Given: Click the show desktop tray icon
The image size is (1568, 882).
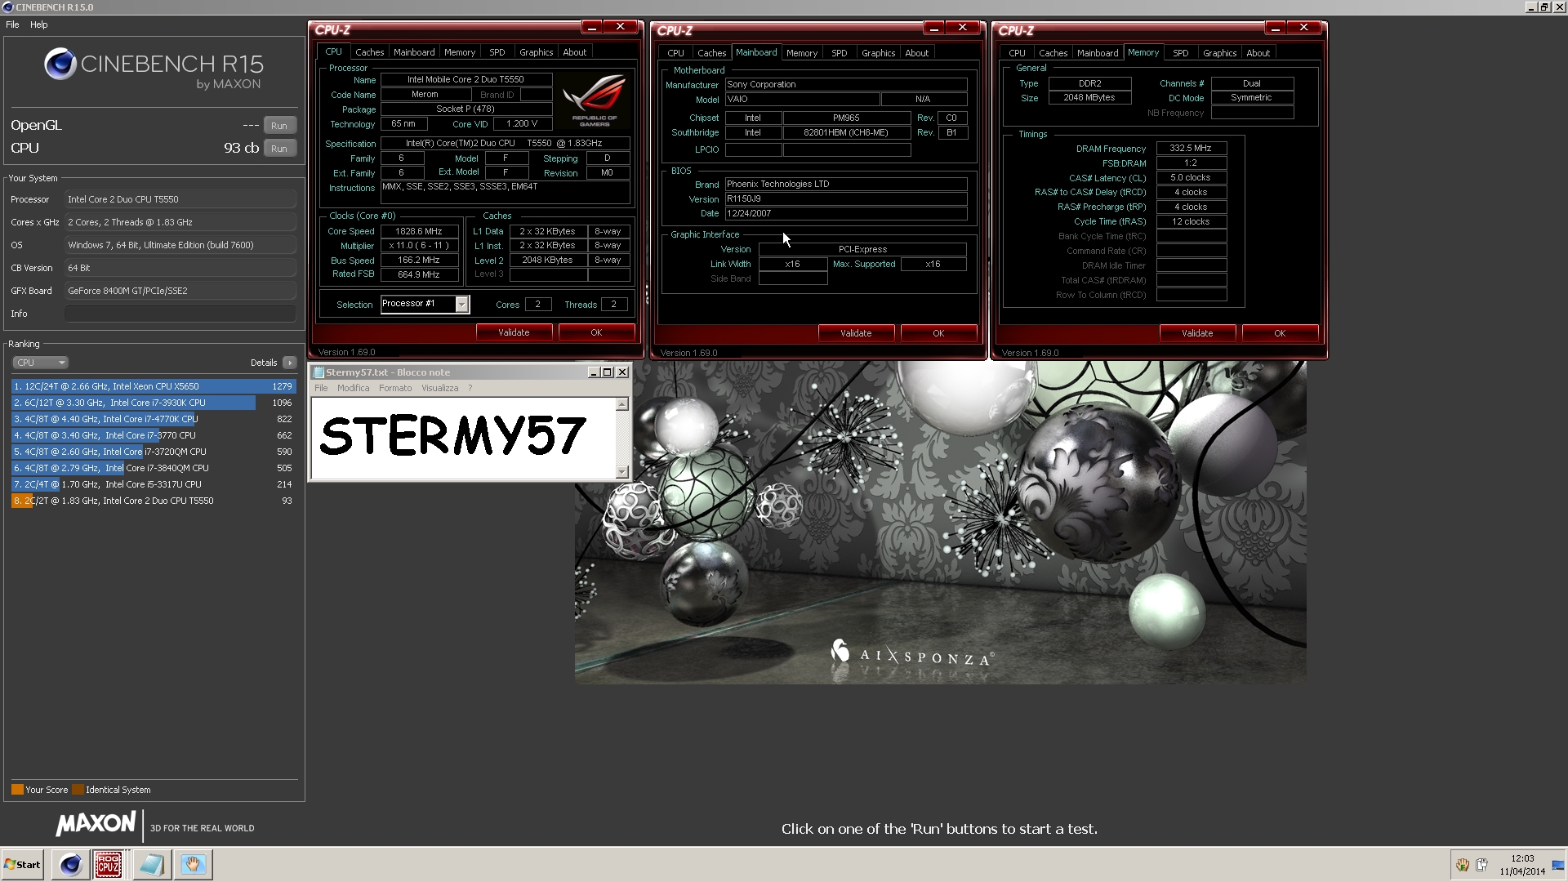Looking at the screenshot, I should [x=1557, y=865].
